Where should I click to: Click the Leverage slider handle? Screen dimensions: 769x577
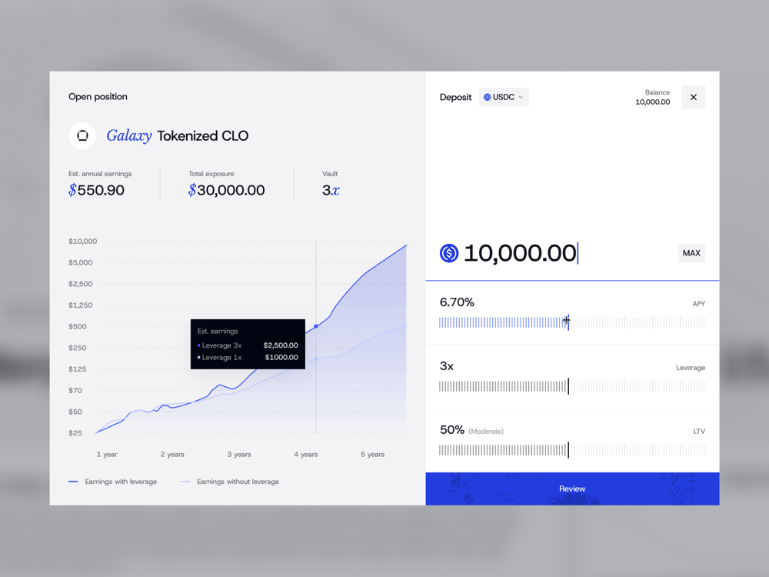568,386
